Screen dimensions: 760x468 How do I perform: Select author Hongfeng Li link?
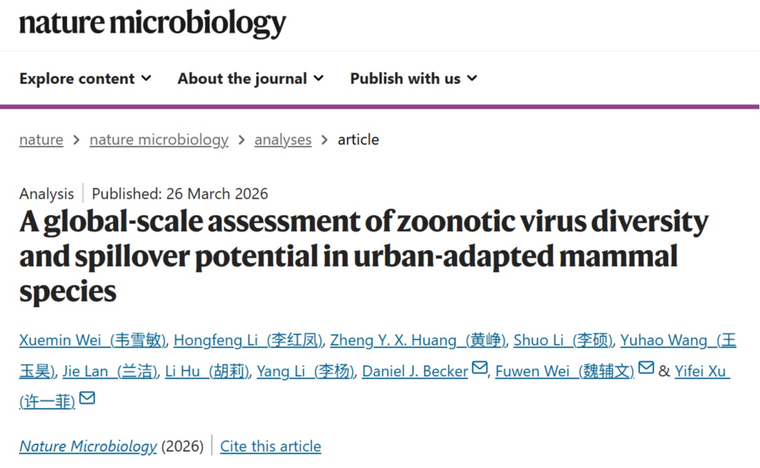coord(248,340)
